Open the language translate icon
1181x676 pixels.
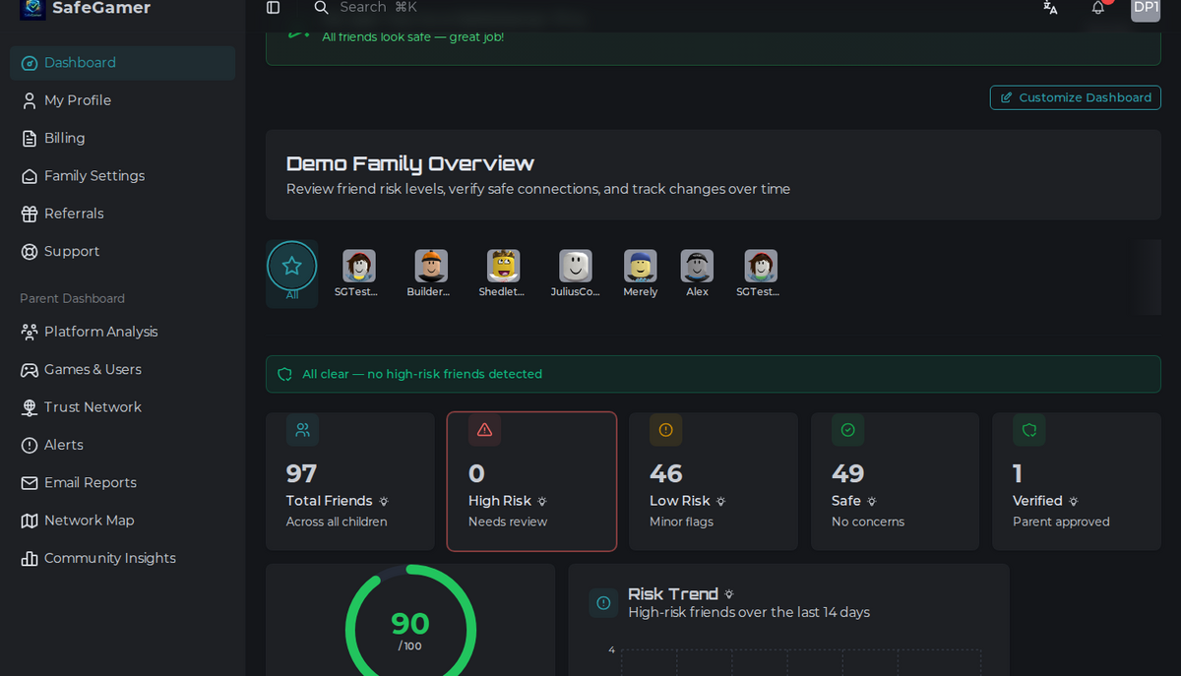pos(1050,8)
